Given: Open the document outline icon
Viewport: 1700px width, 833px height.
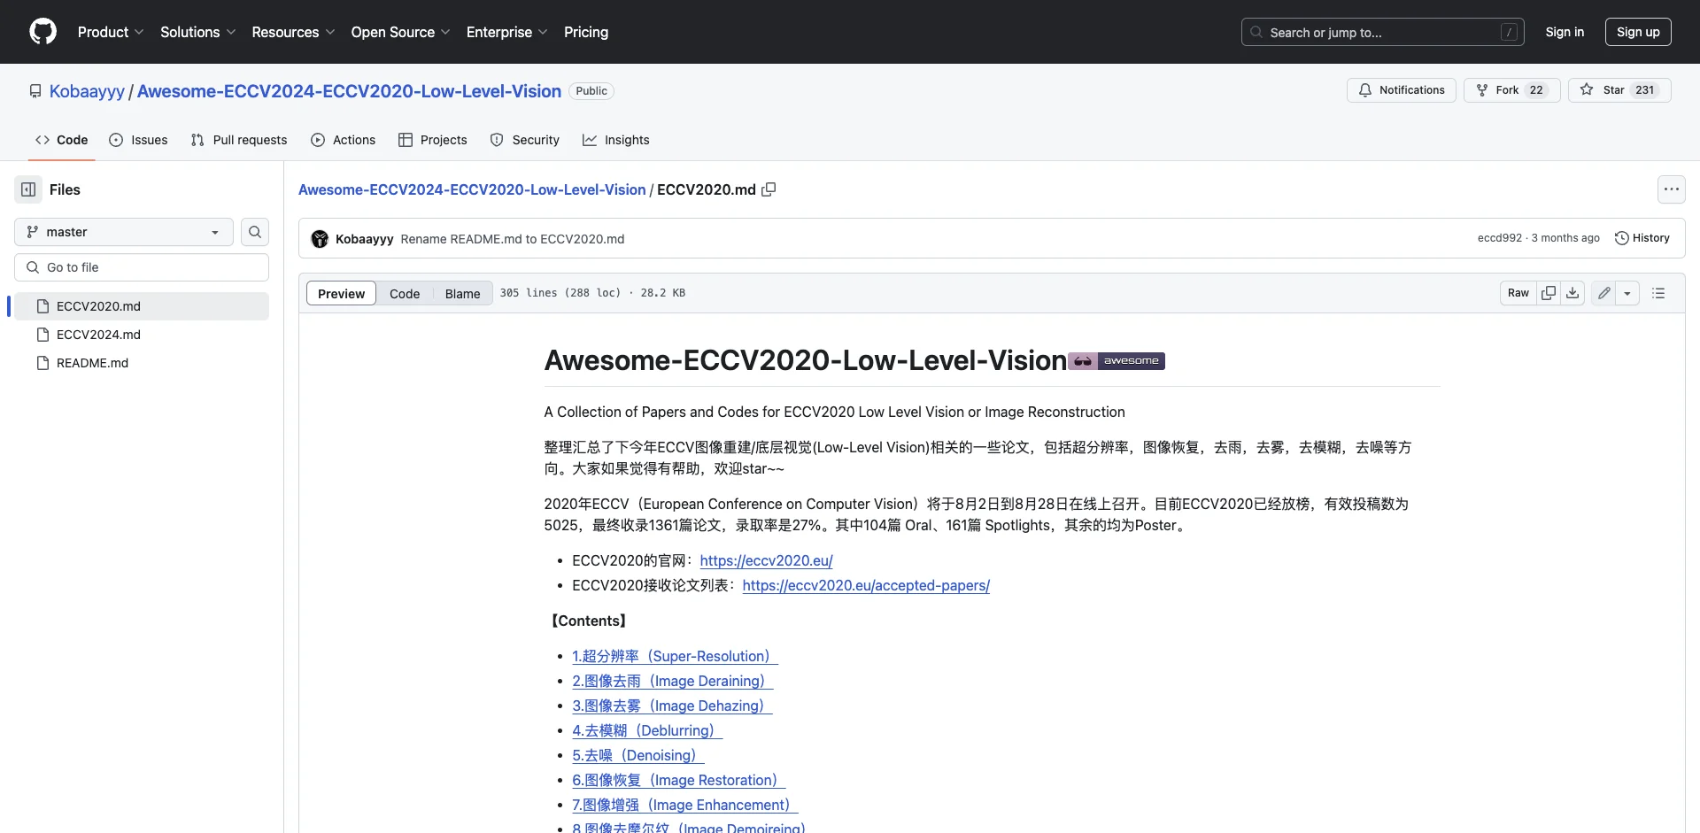Looking at the screenshot, I should pos(1658,293).
